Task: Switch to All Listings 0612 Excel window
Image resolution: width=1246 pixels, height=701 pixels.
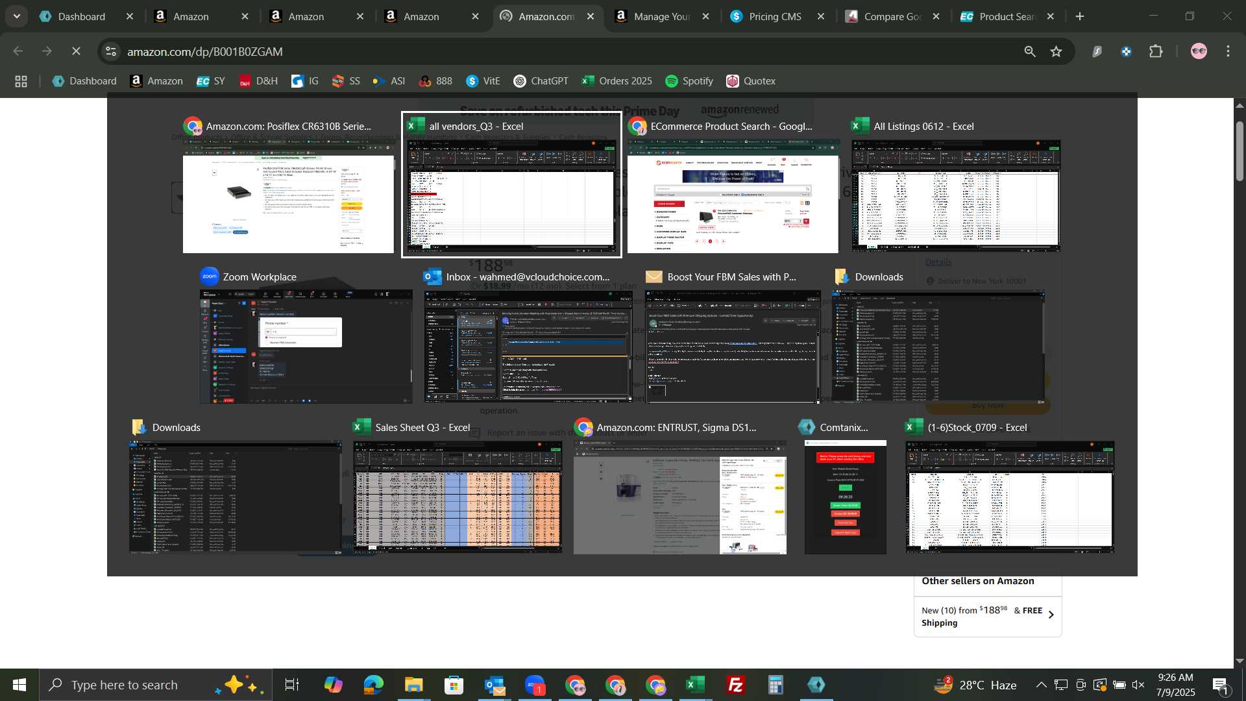Action: [956, 185]
